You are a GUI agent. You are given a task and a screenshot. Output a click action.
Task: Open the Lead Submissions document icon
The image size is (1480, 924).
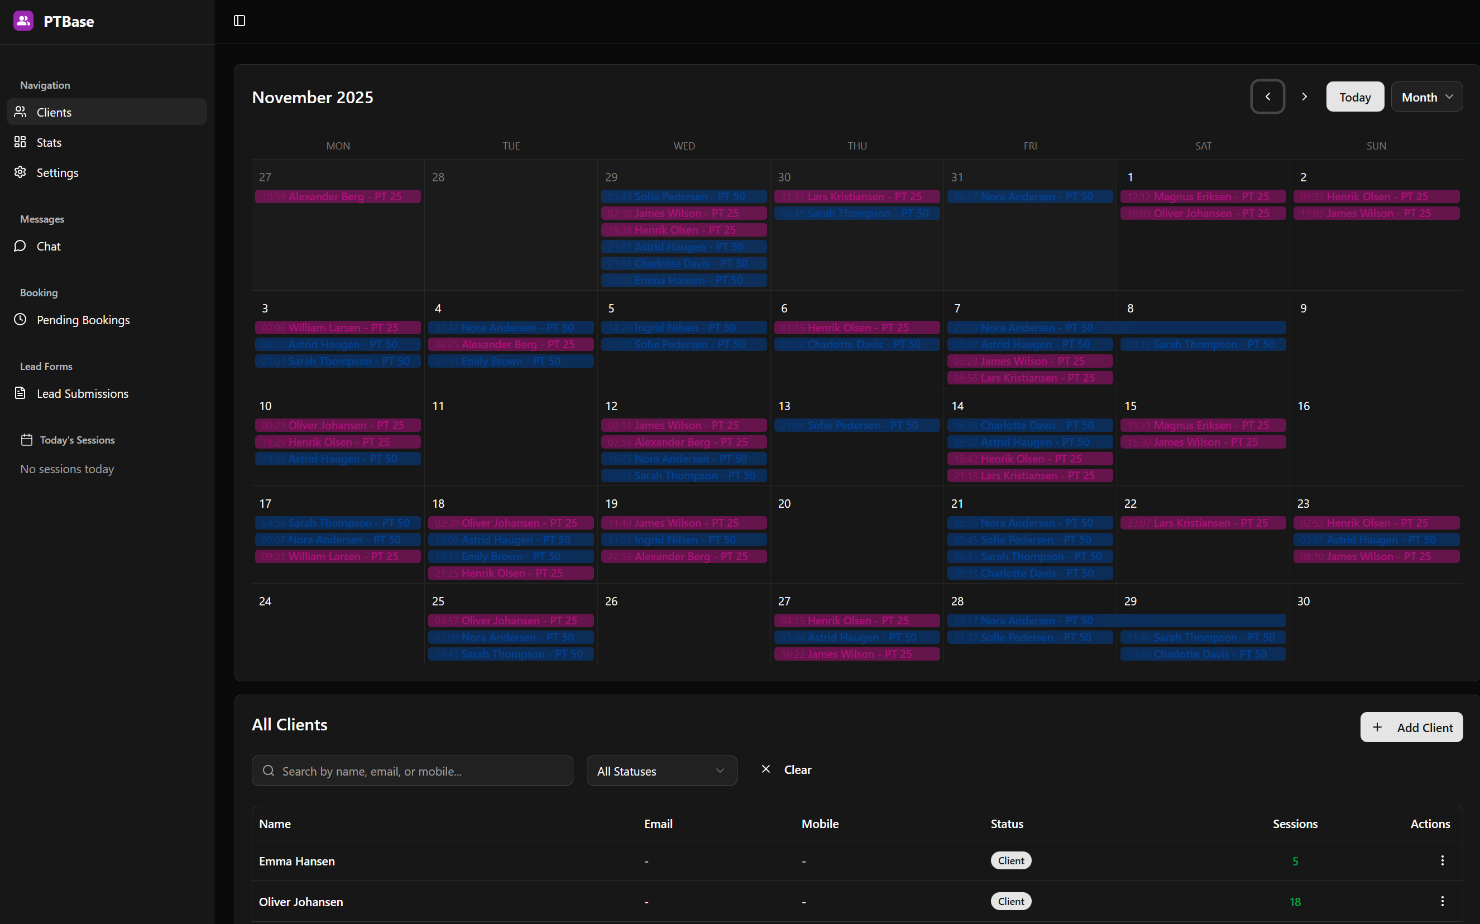tap(20, 393)
